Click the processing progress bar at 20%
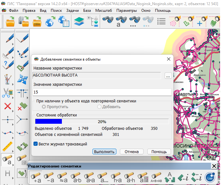 point(102,122)
